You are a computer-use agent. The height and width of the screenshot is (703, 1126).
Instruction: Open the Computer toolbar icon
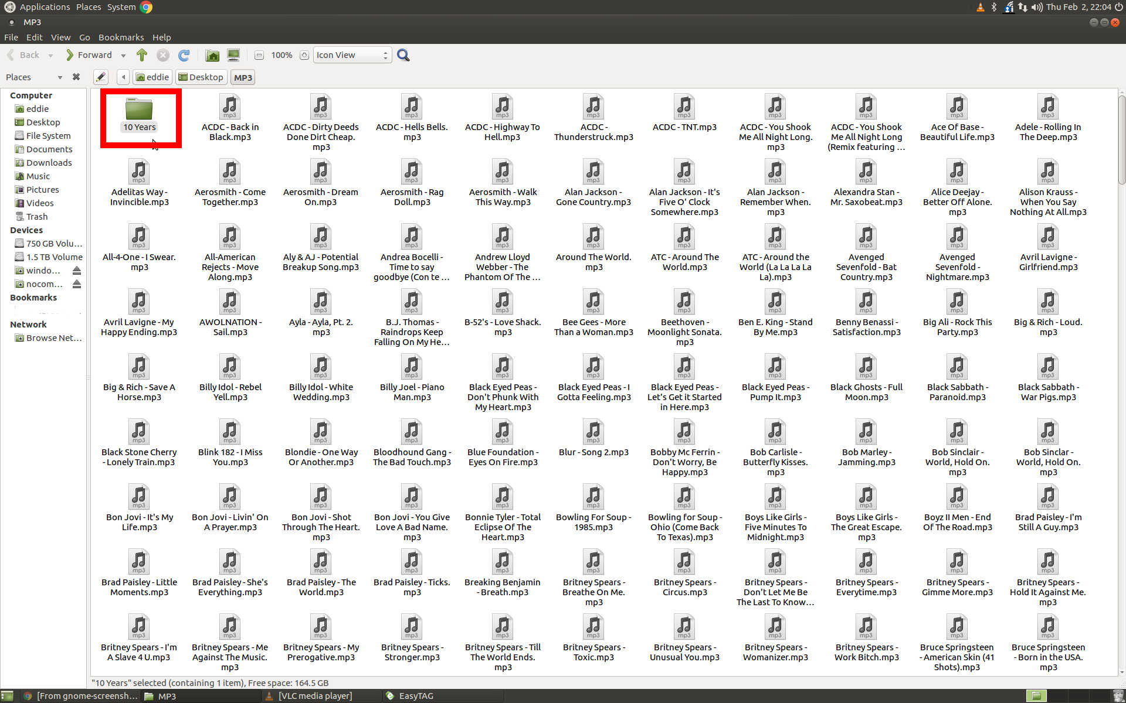[x=233, y=55]
